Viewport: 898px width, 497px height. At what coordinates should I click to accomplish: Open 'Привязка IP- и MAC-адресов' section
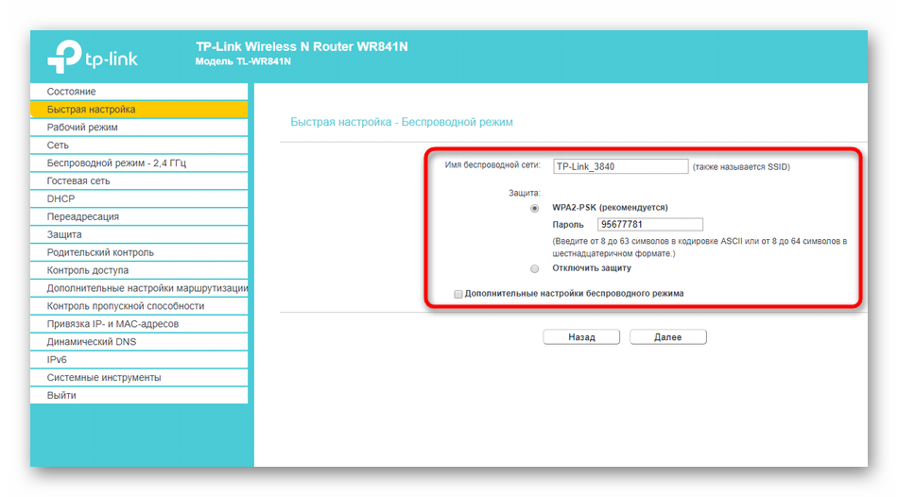[x=112, y=324]
